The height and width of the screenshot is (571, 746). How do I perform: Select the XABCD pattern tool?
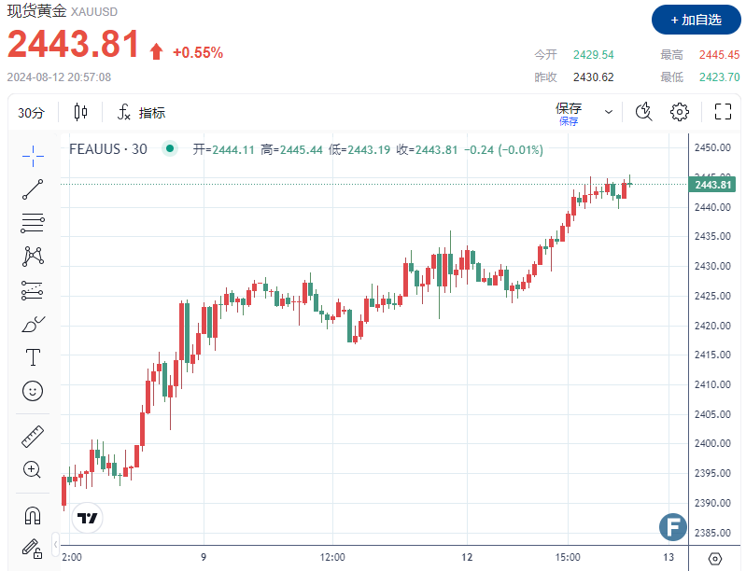[x=33, y=257]
